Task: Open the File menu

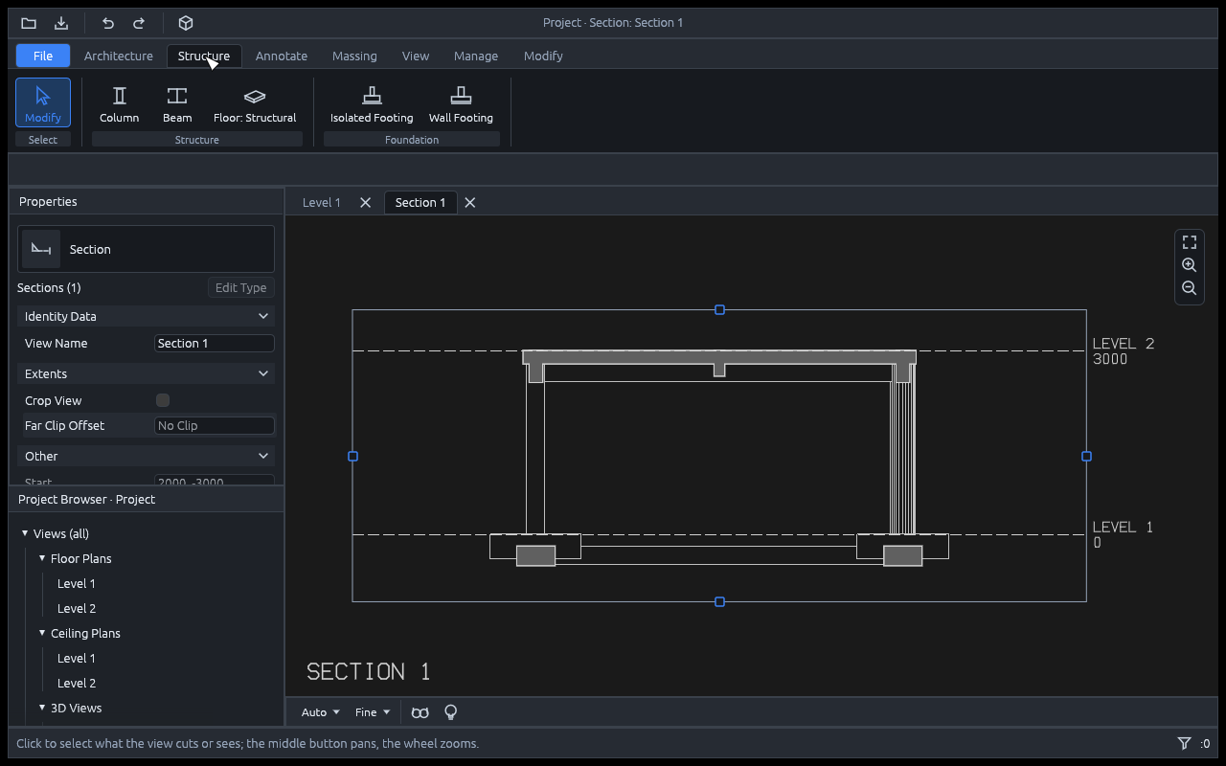Action: point(43,56)
